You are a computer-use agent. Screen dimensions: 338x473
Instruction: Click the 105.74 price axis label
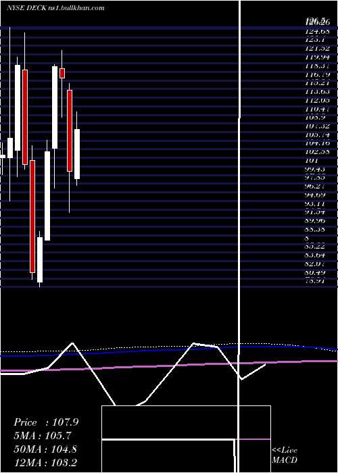click(x=318, y=135)
